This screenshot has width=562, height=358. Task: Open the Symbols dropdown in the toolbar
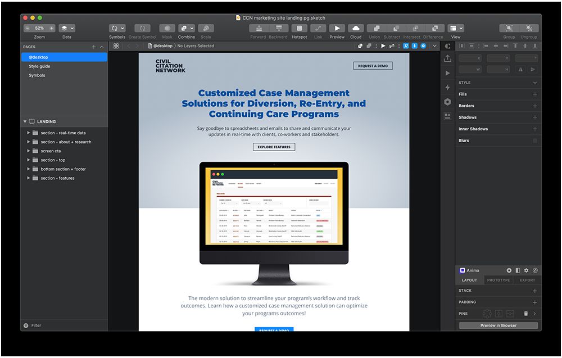coord(117,28)
